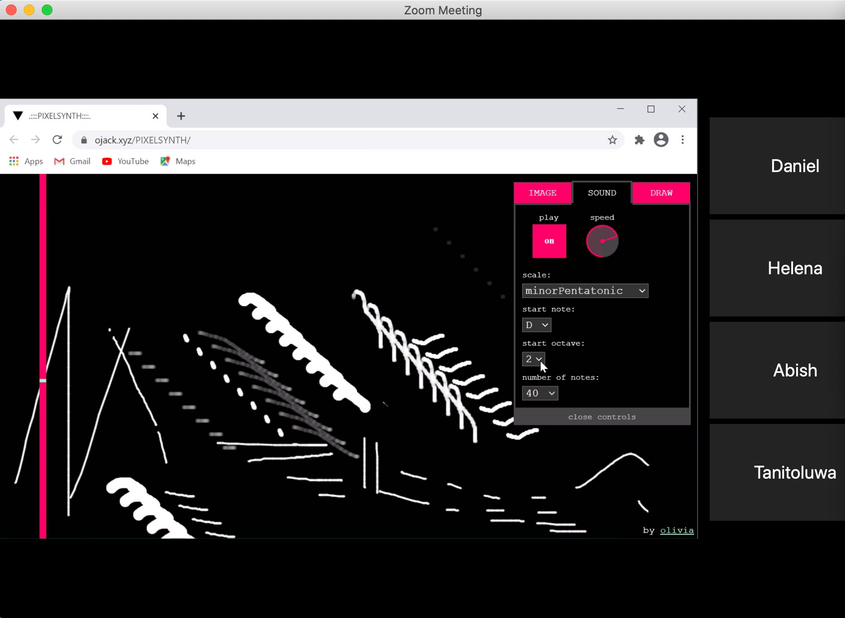Open the Chrome profile avatar menu

click(661, 140)
